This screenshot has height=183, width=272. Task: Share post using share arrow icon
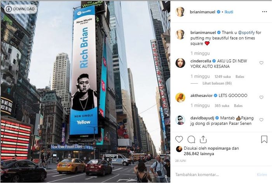point(203,139)
